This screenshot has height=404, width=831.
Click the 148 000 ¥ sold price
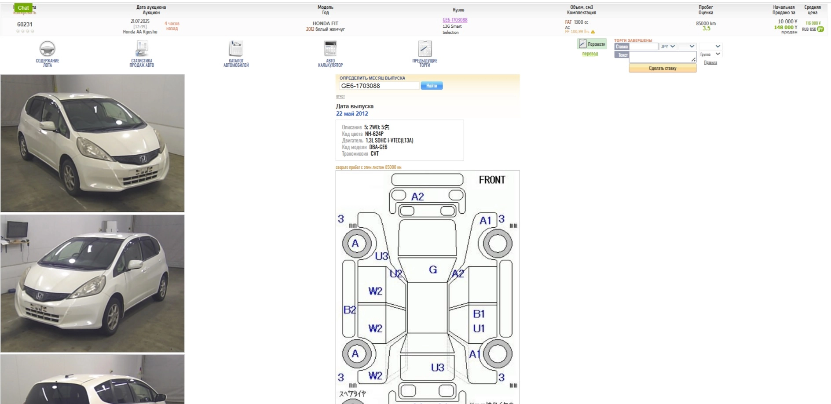pos(785,27)
